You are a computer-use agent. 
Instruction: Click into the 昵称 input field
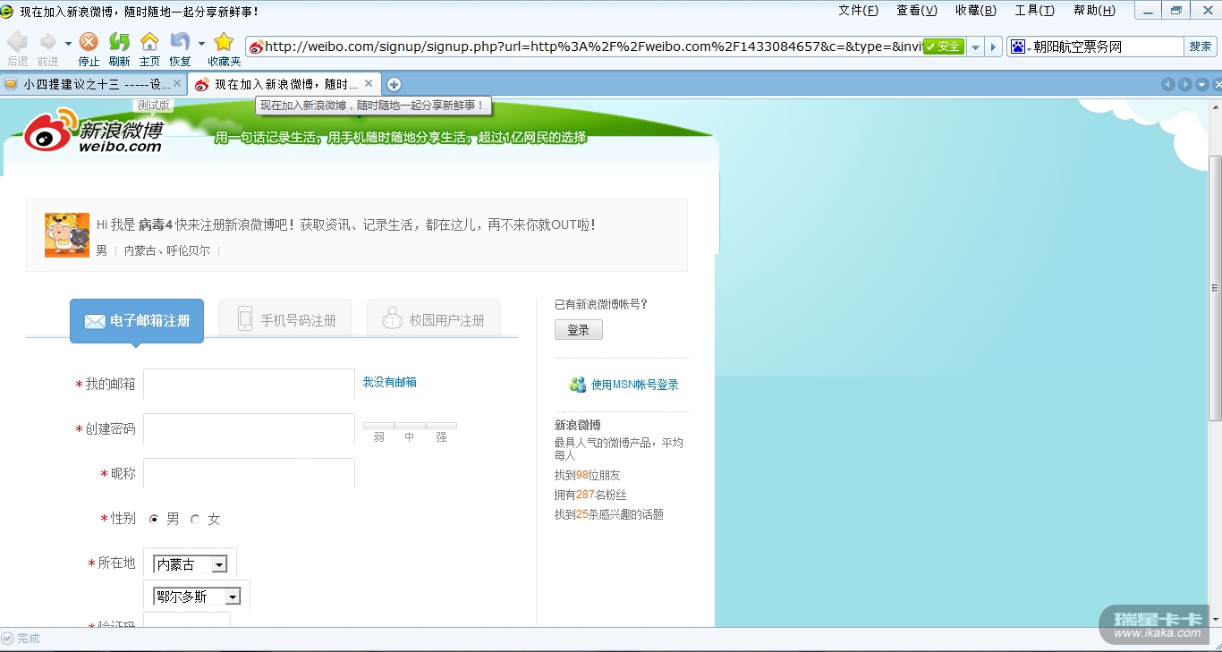tap(250, 473)
